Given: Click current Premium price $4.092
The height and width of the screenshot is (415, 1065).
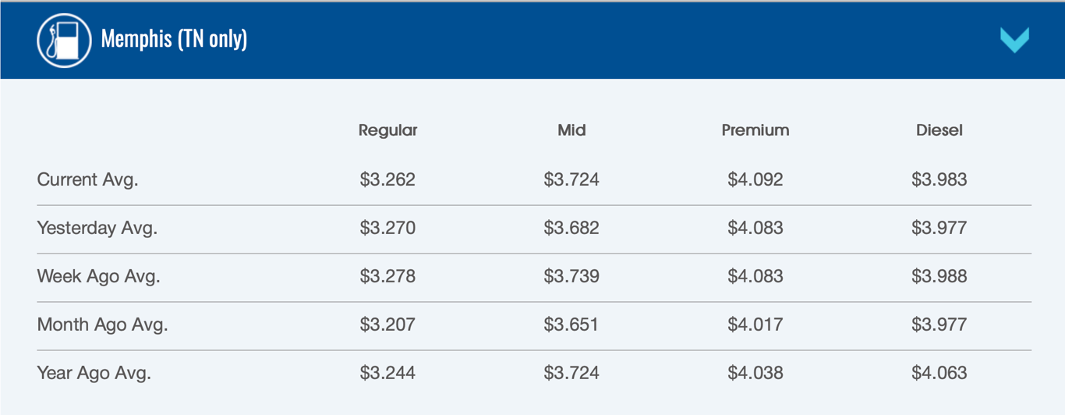Looking at the screenshot, I should (755, 179).
